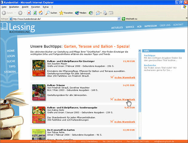188x143 pixels.
Task: Open the ? help menu
Action: (x=52, y=7)
